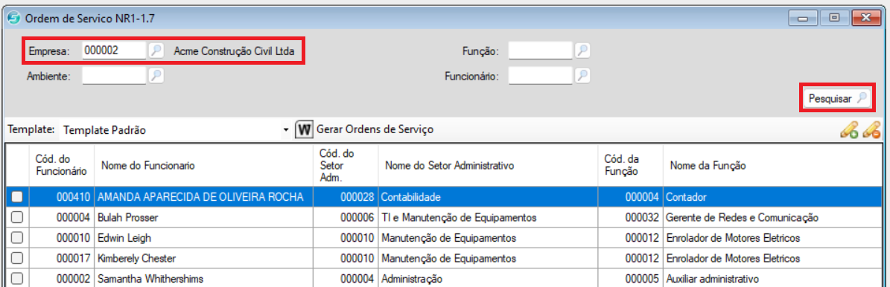Toggle the checkbox for Samantha Whithershims
This screenshot has width=890, height=287.
pos(17,279)
